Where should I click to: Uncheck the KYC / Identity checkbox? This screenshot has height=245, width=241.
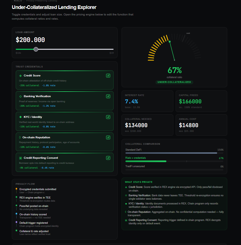[108, 117]
